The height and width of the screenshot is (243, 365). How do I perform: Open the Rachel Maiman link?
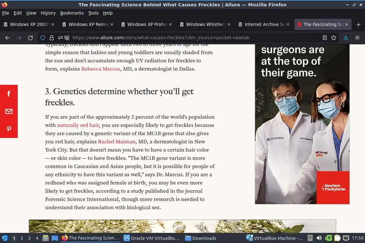tap(117, 142)
